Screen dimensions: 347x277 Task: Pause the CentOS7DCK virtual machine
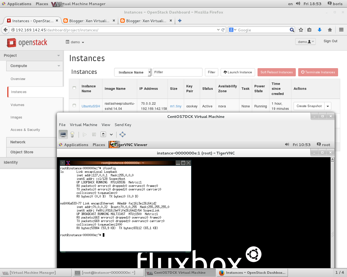click(x=94, y=134)
